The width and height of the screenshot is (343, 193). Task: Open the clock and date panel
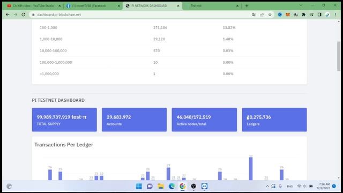point(324,186)
